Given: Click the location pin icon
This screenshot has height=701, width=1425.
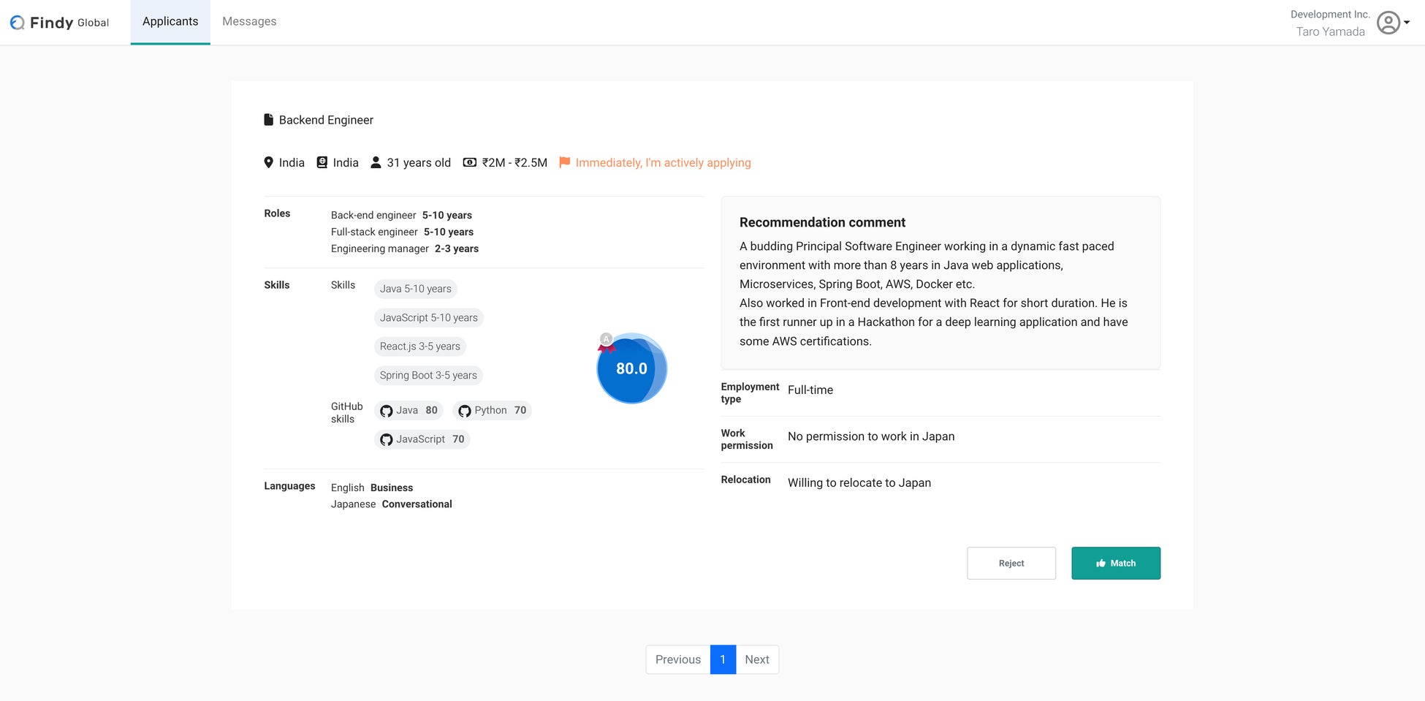Looking at the screenshot, I should [268, 162].
